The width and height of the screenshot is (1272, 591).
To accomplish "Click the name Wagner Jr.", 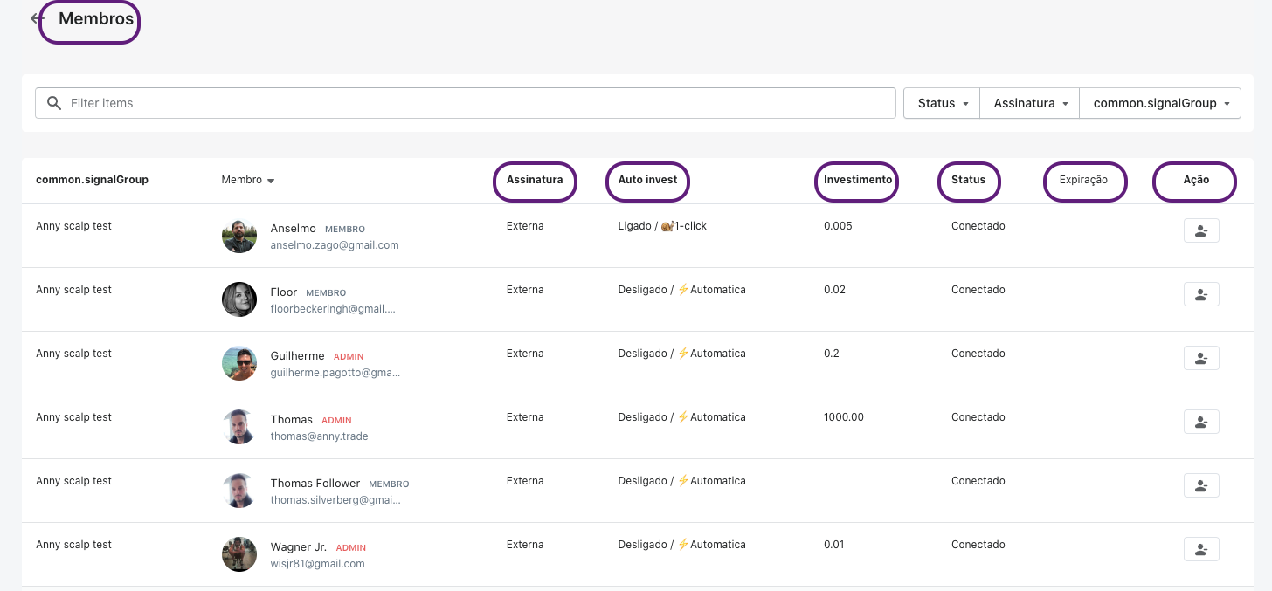I will (x=299, y=547).
